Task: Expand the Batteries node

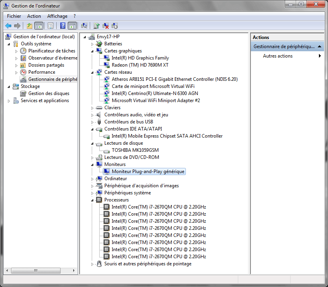Action: 93,44
